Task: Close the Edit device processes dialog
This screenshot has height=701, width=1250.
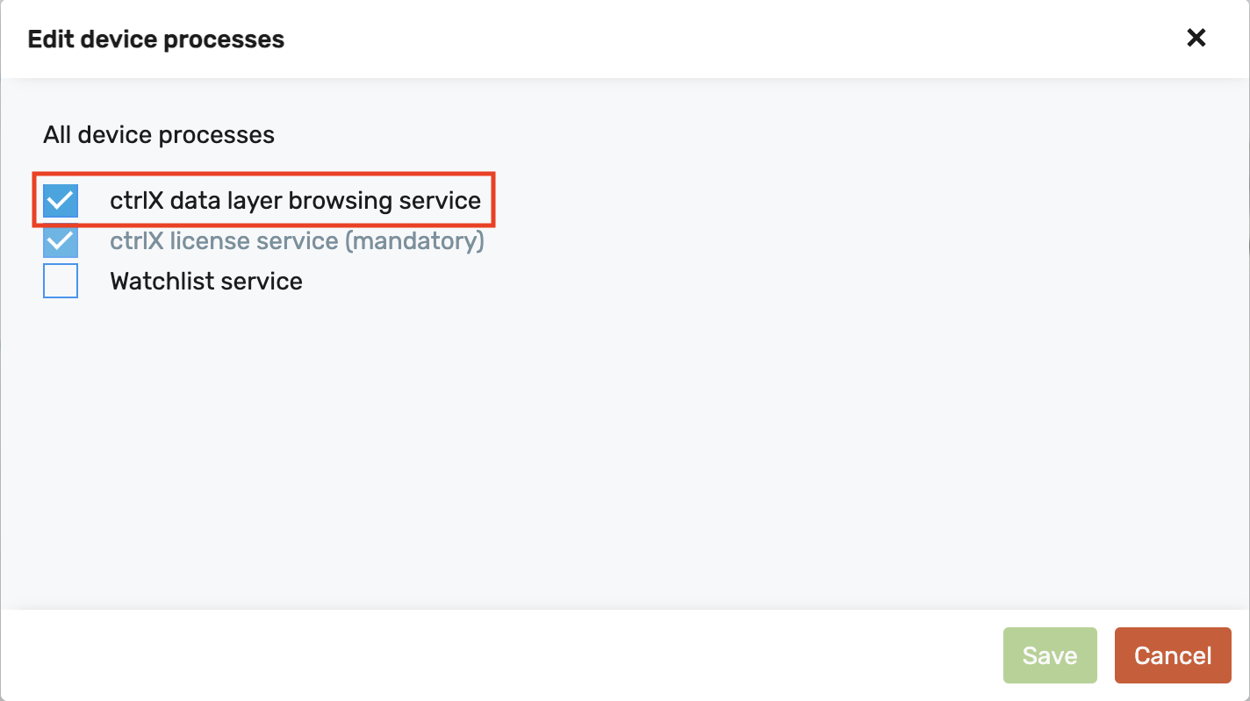Action: coord(1196,38)
